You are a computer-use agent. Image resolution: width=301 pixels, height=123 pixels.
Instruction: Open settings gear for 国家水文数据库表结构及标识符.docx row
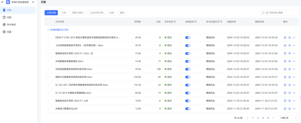click(x=290, y=77)
